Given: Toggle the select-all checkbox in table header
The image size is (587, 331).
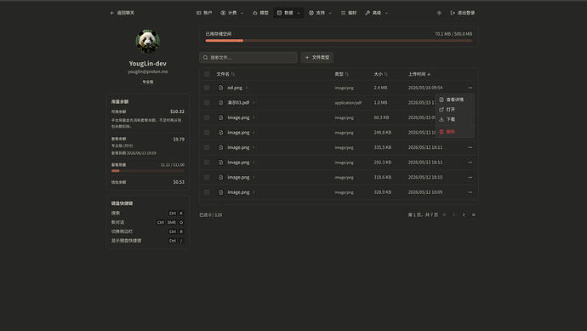Looking at the screenshot, I should click(207, 74).
